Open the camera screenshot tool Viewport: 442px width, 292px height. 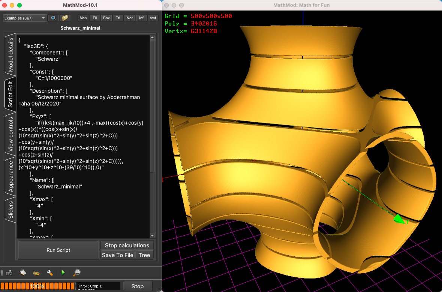pos(9,273)
